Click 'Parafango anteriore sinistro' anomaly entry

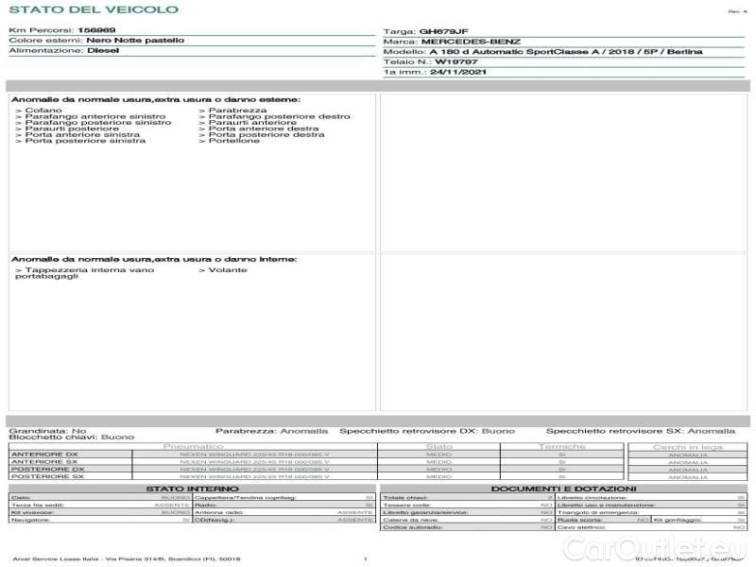pyautogui.click(x=95, y=116)
